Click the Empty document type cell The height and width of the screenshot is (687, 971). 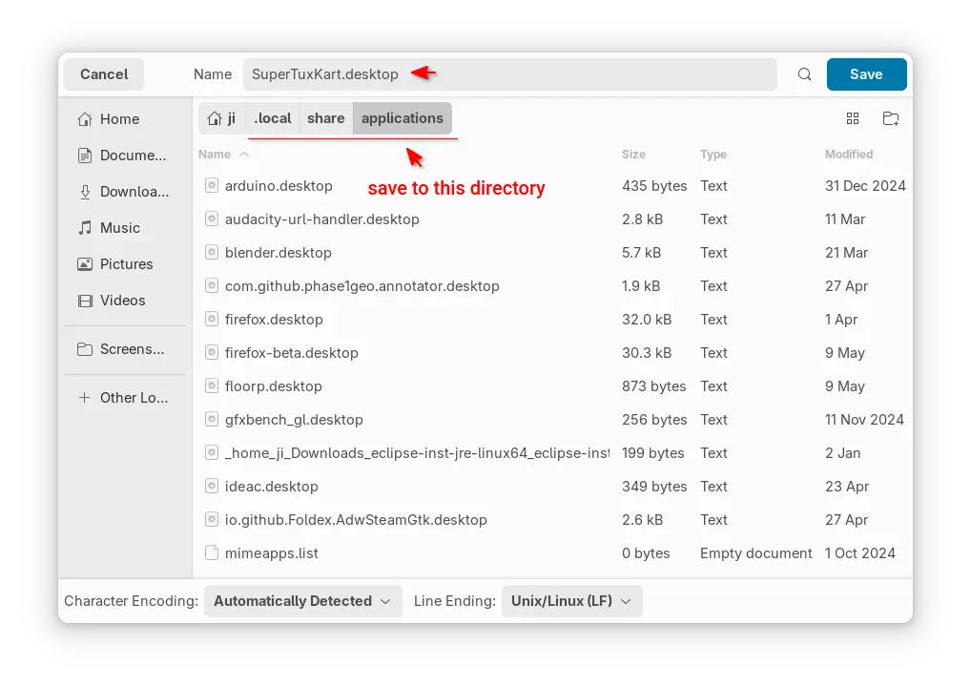click(755, 553)
